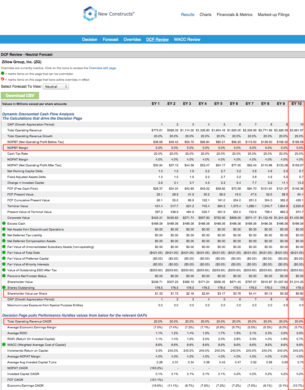Click the NOPBT Margin row label
The width and height of the screenshot is (305, 390).
point(18,148)
